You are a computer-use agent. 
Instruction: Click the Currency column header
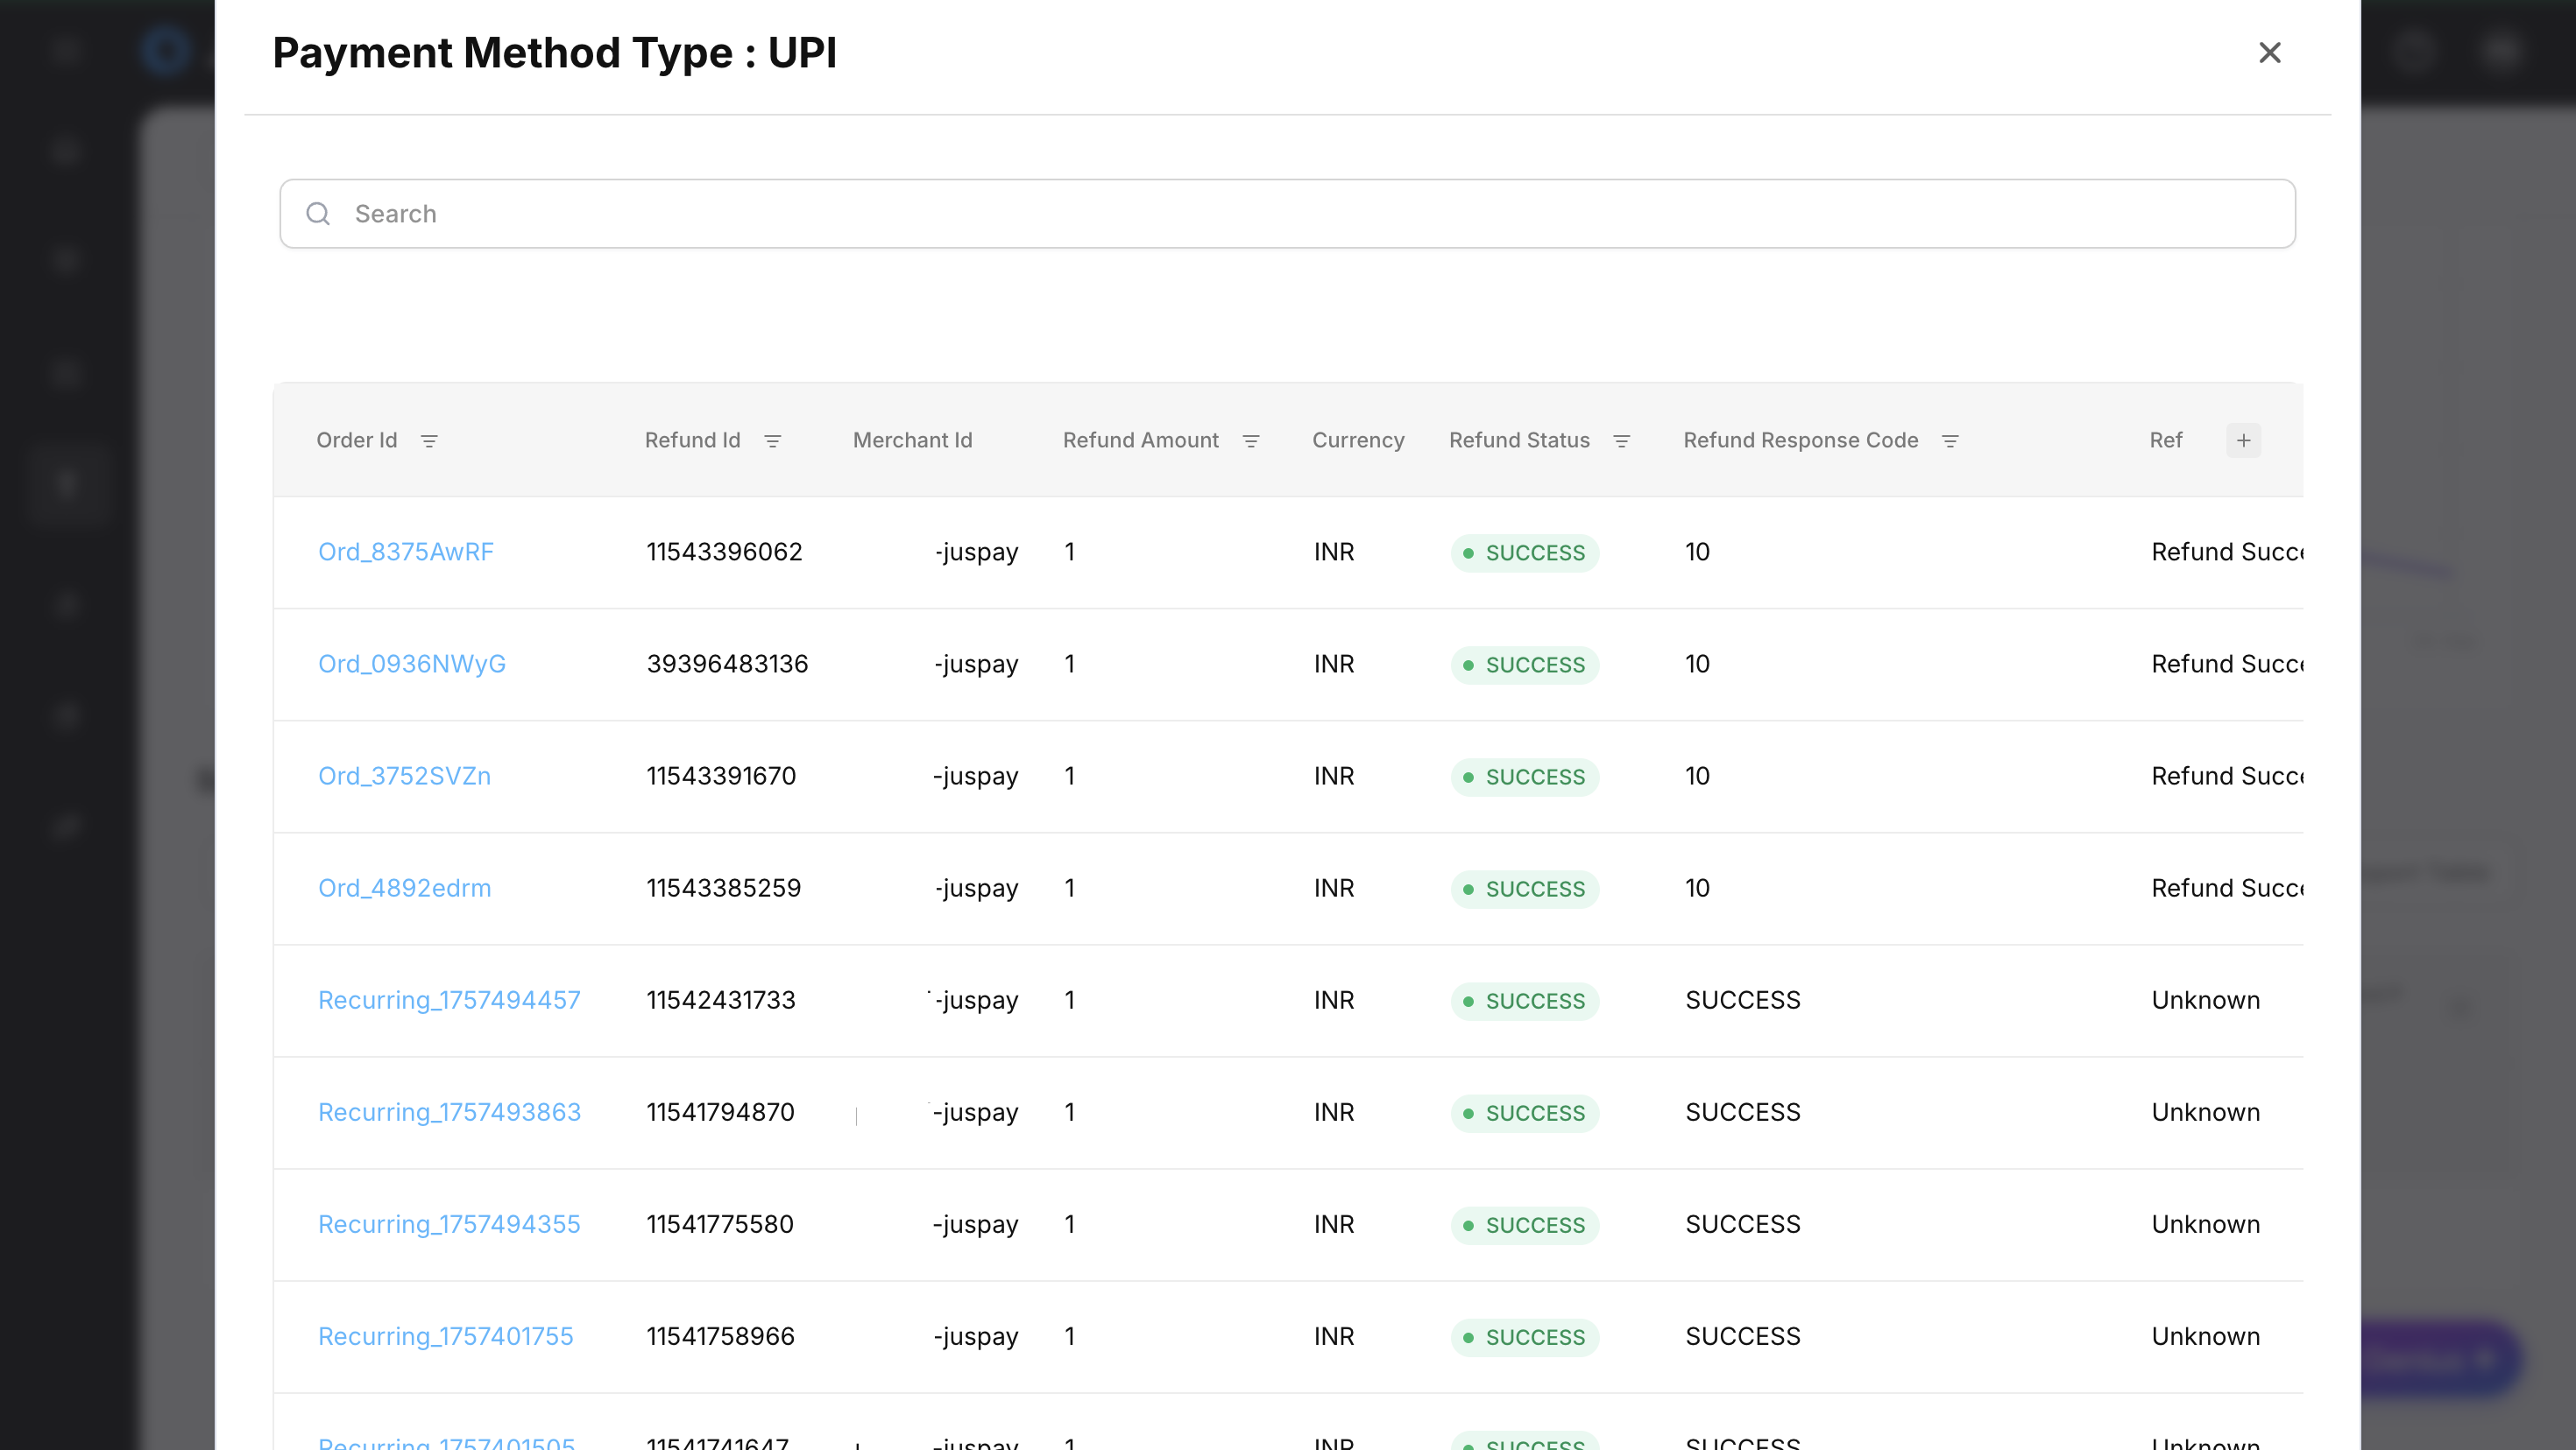(x=1357, y=440)
